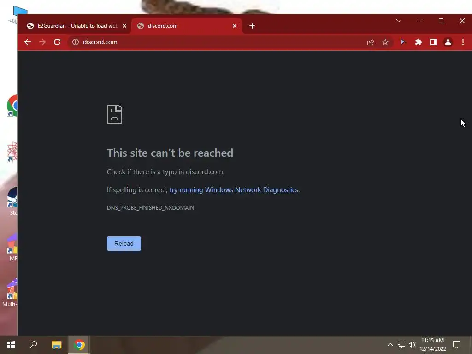Go back to the previous page
472x354 pixels.
click(x=28, y=42)
